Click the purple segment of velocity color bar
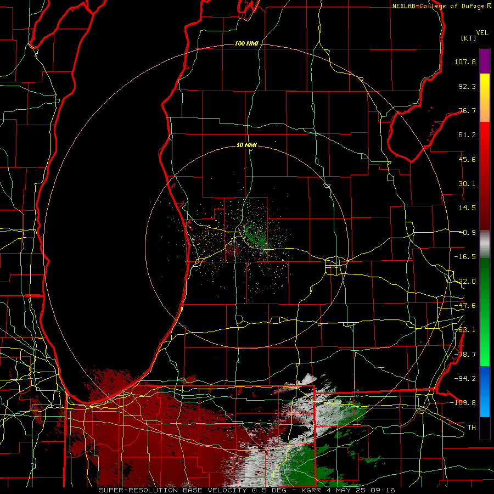 tap(485, 61)
